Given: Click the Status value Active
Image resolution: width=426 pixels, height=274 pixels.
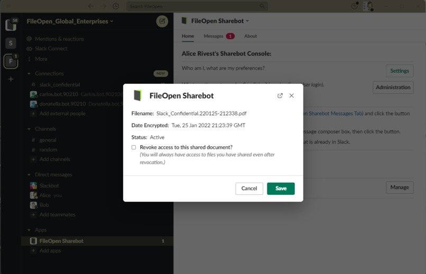Looking at the screenshot, I should [157, 137].
